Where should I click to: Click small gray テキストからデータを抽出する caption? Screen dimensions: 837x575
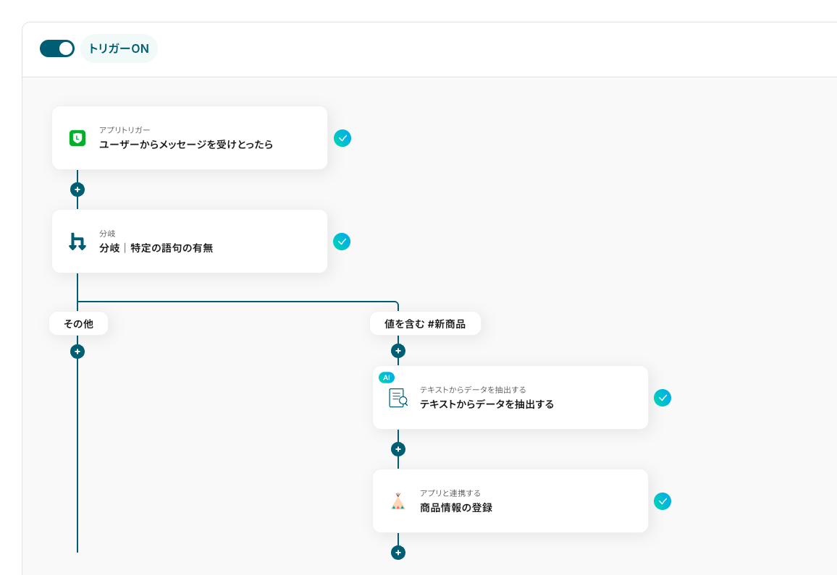(473, 389)
